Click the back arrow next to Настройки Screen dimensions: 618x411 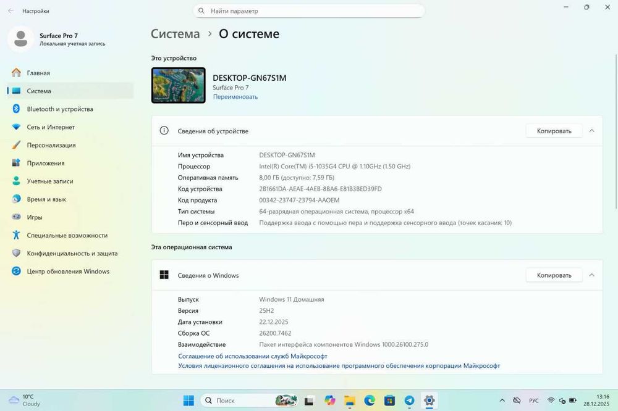tap(11, 11)
